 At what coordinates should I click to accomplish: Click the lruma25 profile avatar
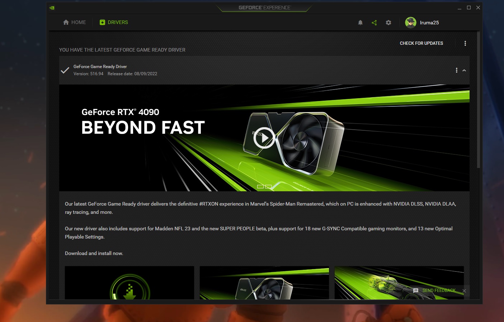pyautogui.click(x=411, y=22)
